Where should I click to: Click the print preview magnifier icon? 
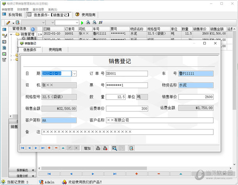[x=114, y=148]
